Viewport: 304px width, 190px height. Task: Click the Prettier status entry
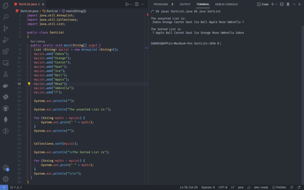[279, 187]
